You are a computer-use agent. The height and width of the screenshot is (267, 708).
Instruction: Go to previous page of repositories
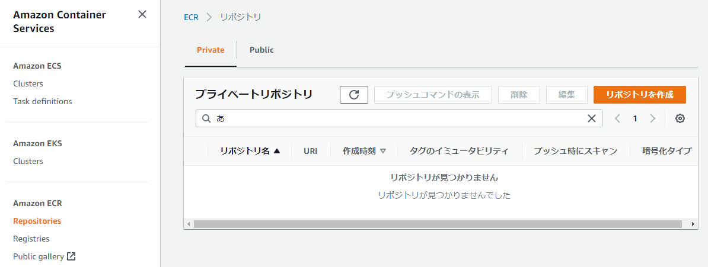618,118
